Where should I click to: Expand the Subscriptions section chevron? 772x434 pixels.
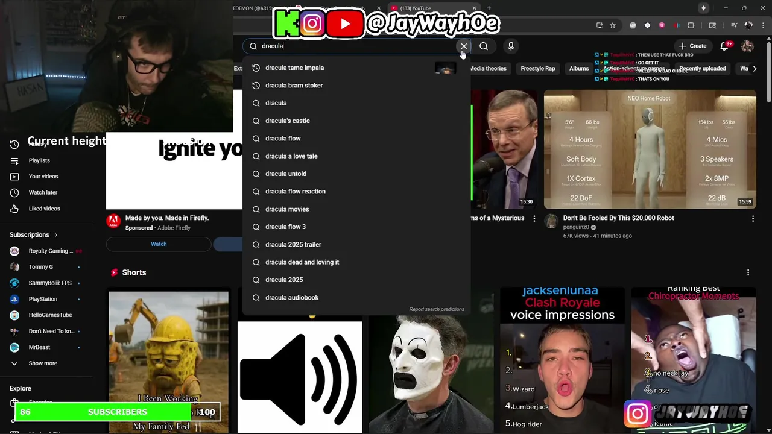coord(56,235)
